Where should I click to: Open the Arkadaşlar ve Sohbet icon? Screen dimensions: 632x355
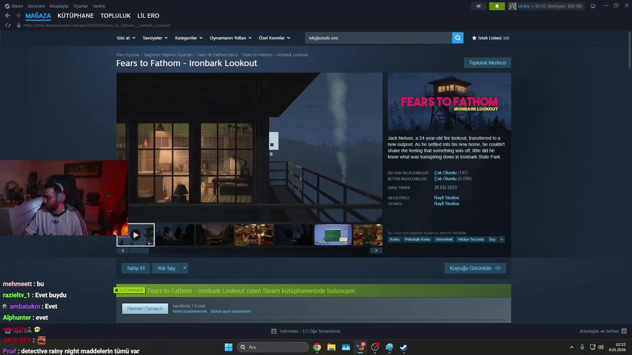click(x=624, y=331)
